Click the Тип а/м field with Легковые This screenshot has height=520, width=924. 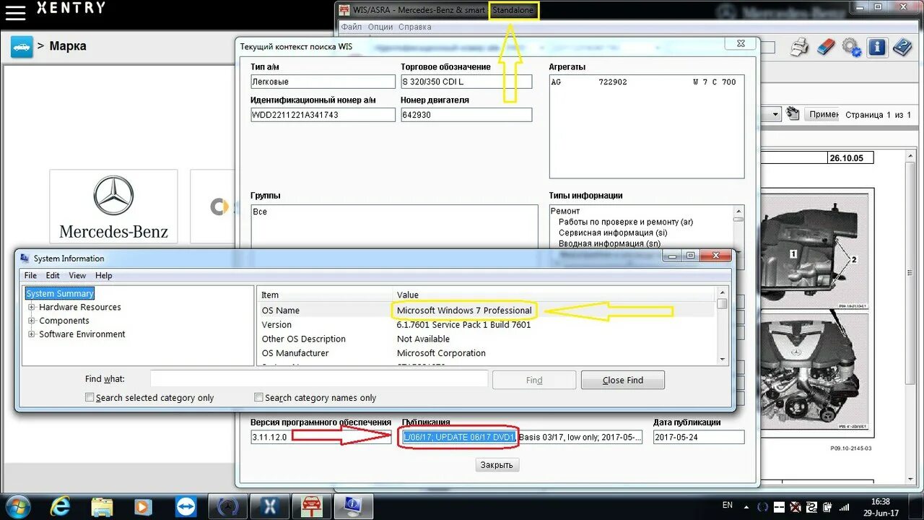323,82
